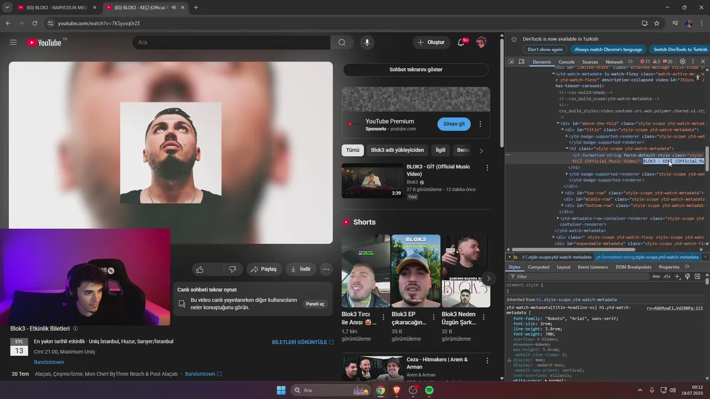Show more Styles pane tabs chevron
Screen dimensions: 710x399
tap(687, 267)
